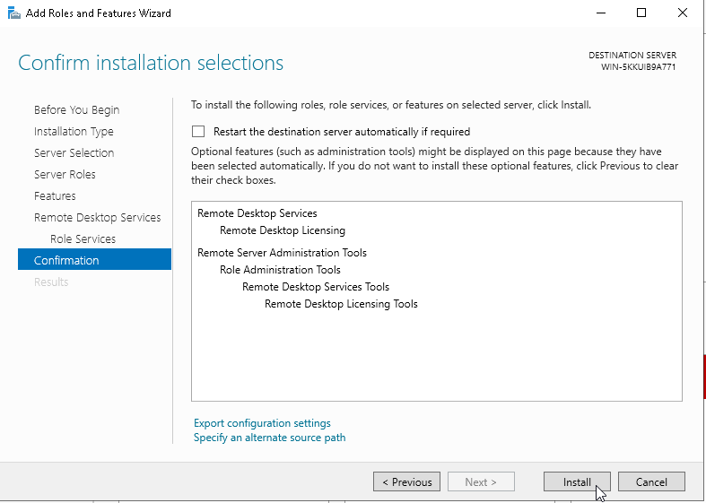Select the Confirmation step in sidebar
Viewport: 706px width, 503px height.
click(66, 261)
